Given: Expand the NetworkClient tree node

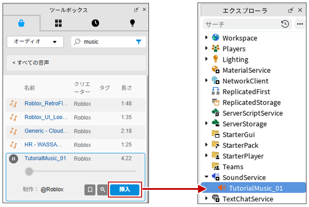Looking at the screenshot, I should 206,80.
